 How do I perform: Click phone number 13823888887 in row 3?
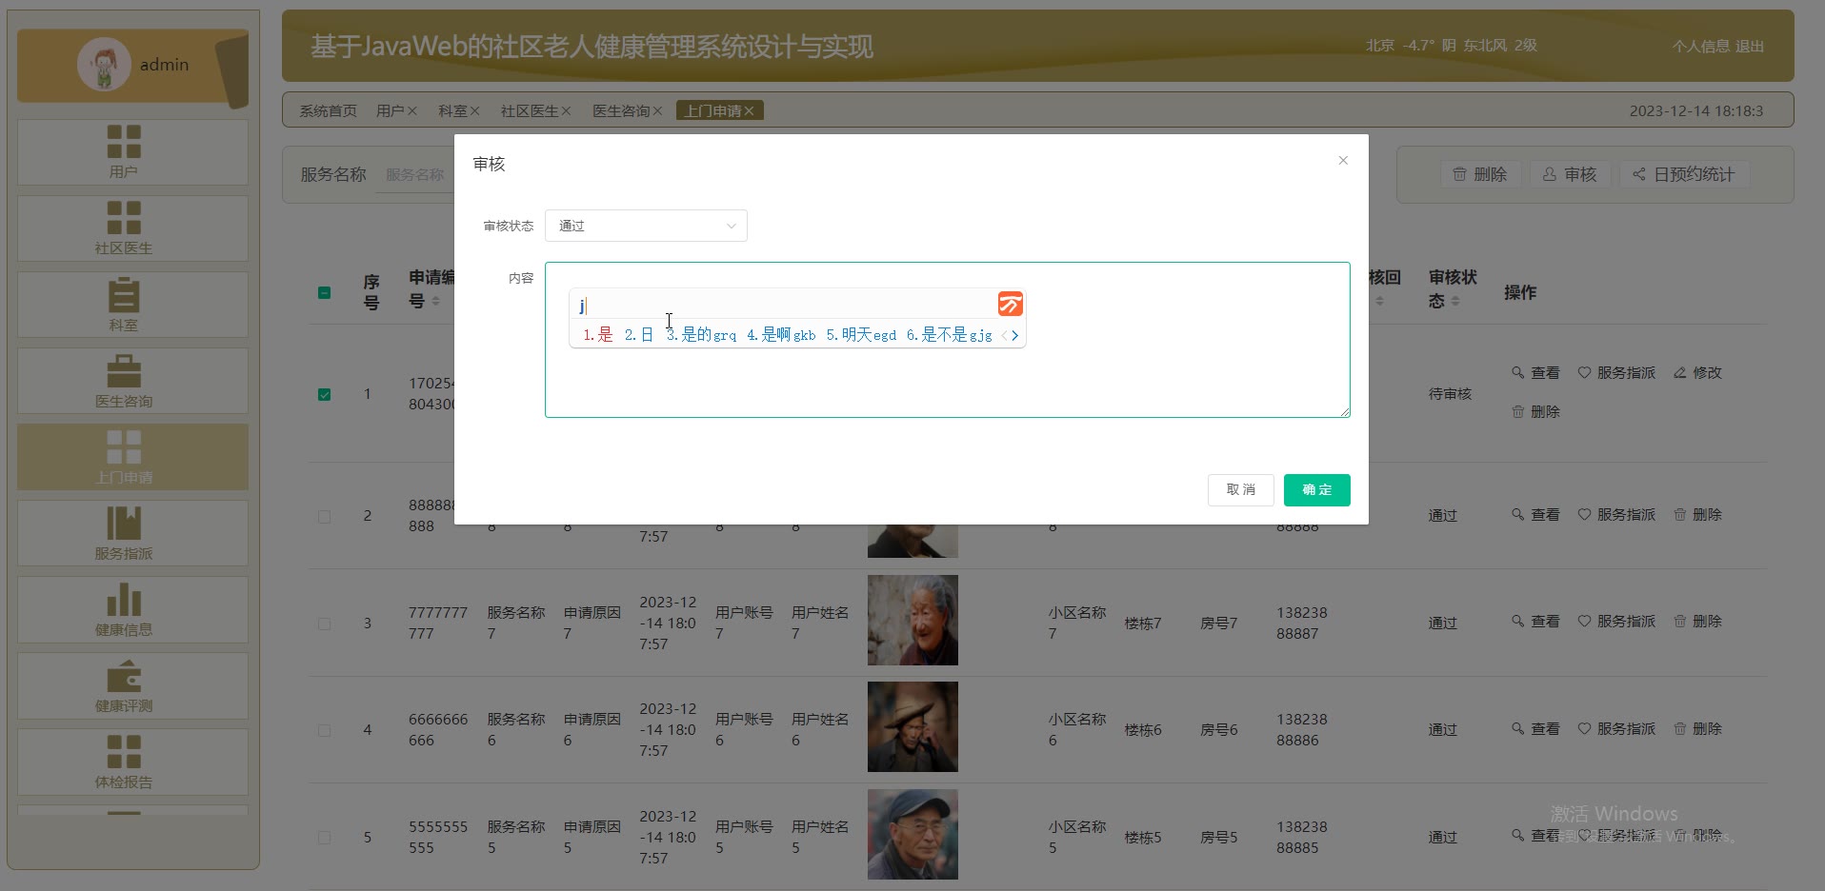point(1302,624)
